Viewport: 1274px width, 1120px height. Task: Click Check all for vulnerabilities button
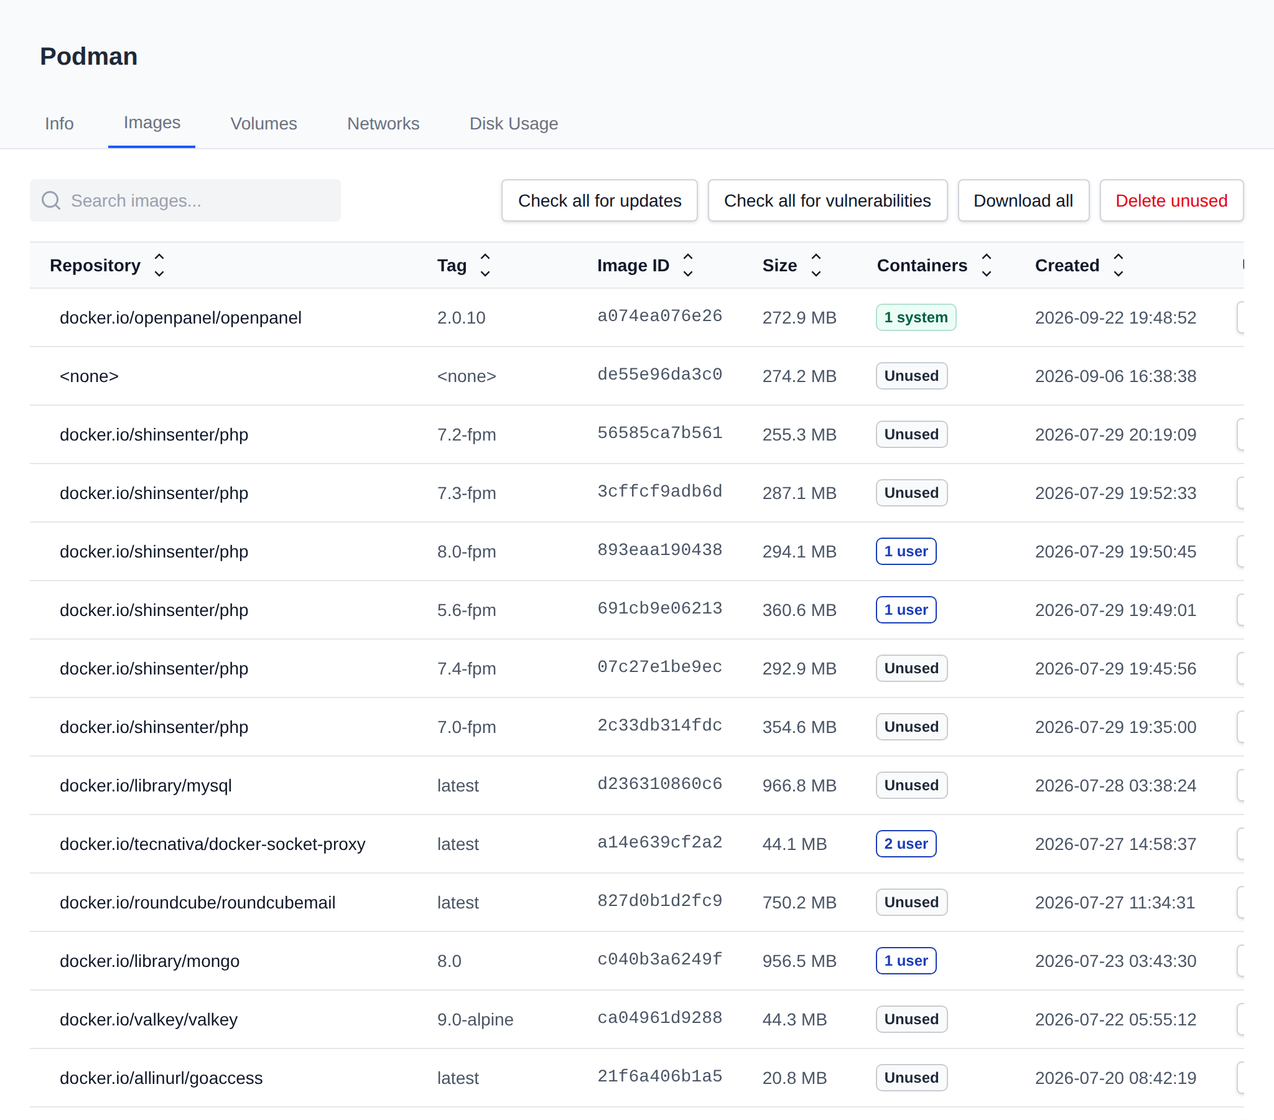[x=827, y=201]
